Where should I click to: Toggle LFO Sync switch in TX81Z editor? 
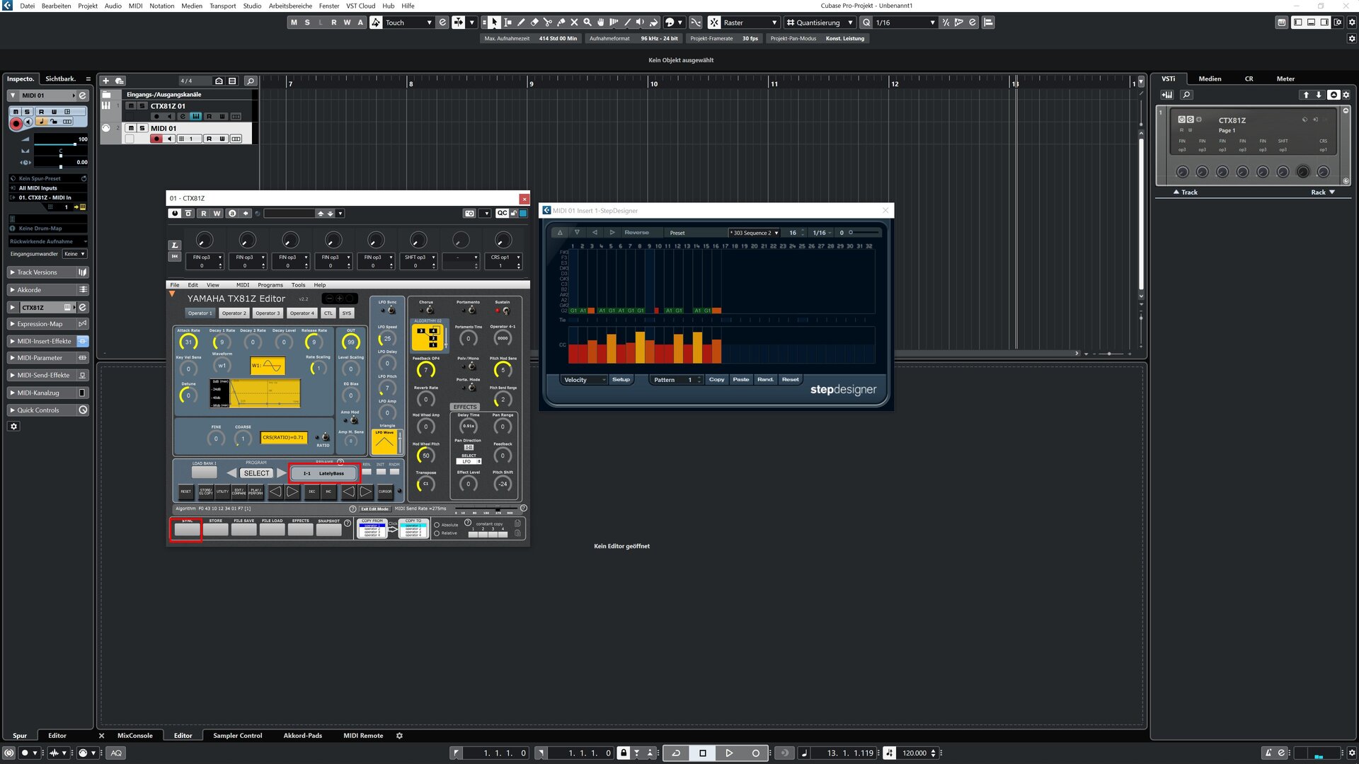click(391, 311)
